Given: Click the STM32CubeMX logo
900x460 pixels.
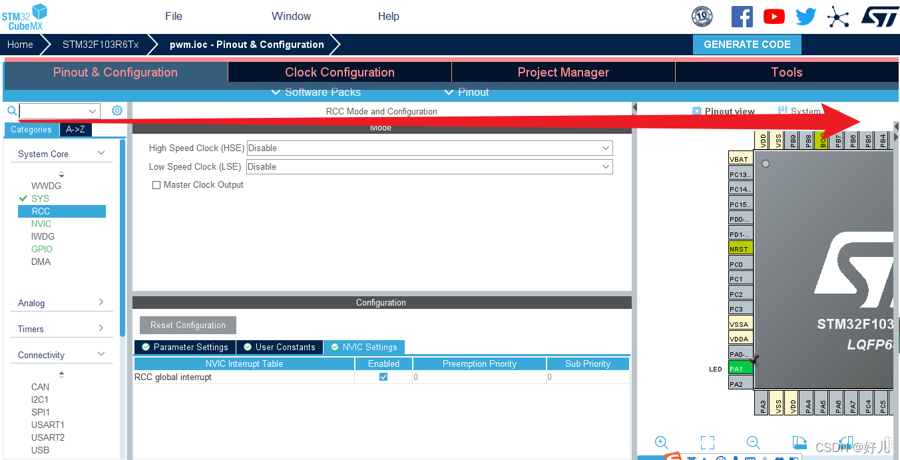Looking at the screenshot, I should pyautogui.click(x=25, y=17).
